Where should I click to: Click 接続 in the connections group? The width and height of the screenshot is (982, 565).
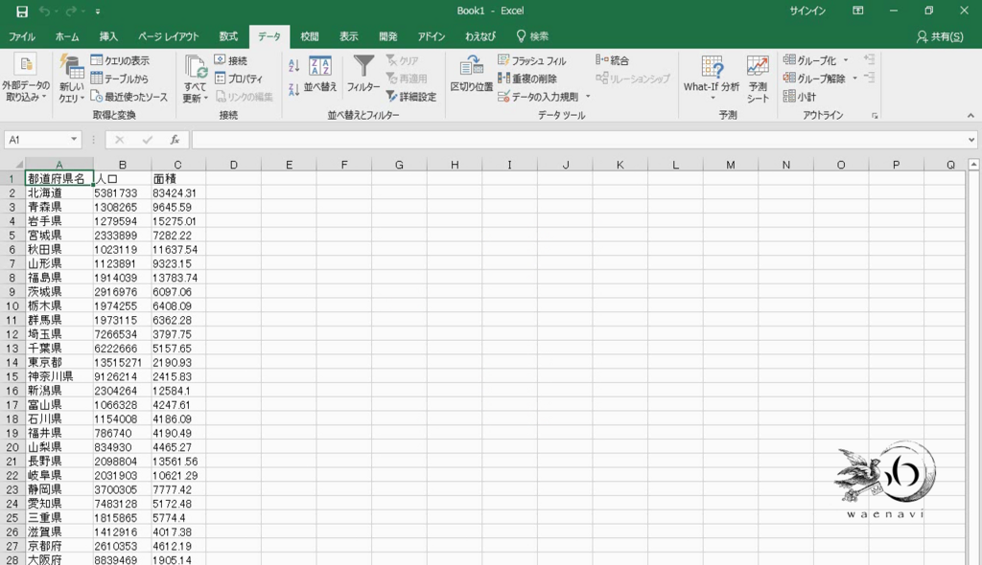(x=231, y=60)
